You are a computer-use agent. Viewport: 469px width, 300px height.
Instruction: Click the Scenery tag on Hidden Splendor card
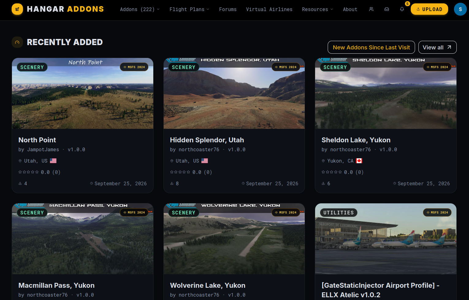(x=184, y=67)
